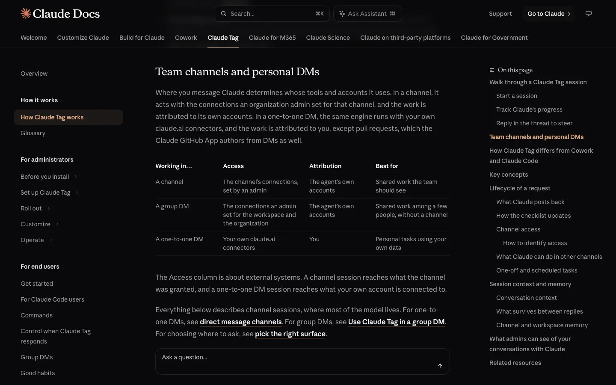Click the Ask a question text box
616x385 pixels.
(302, 361)
